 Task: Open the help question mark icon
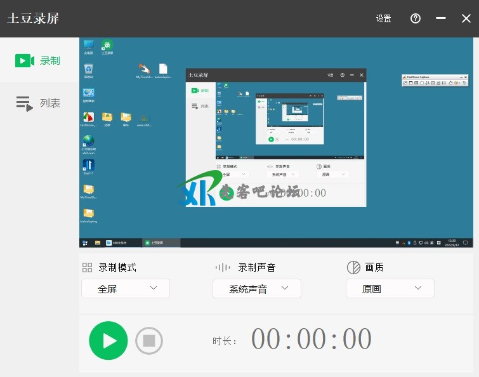(416, 18)
